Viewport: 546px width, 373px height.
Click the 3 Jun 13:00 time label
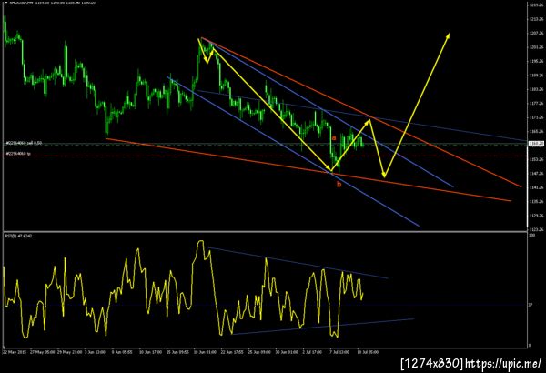[x=95, y=352]
